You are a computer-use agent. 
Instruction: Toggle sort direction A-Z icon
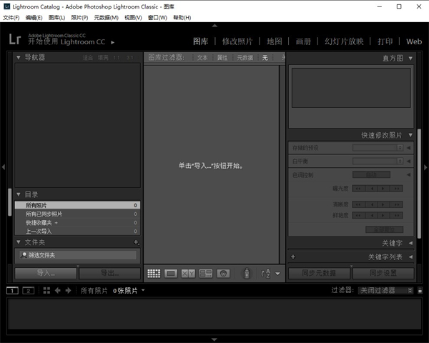(x=266, y=273)
